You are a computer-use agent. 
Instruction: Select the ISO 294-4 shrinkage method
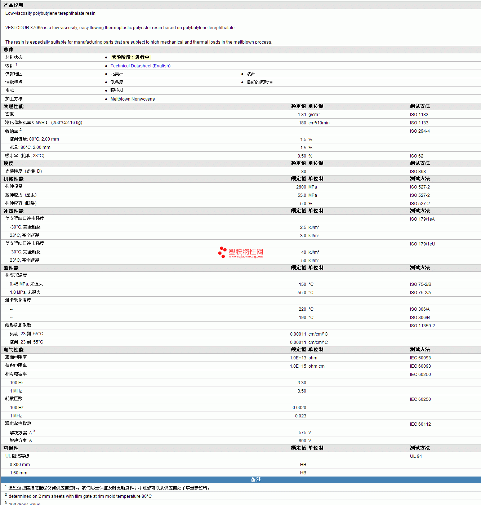[420, 131]
